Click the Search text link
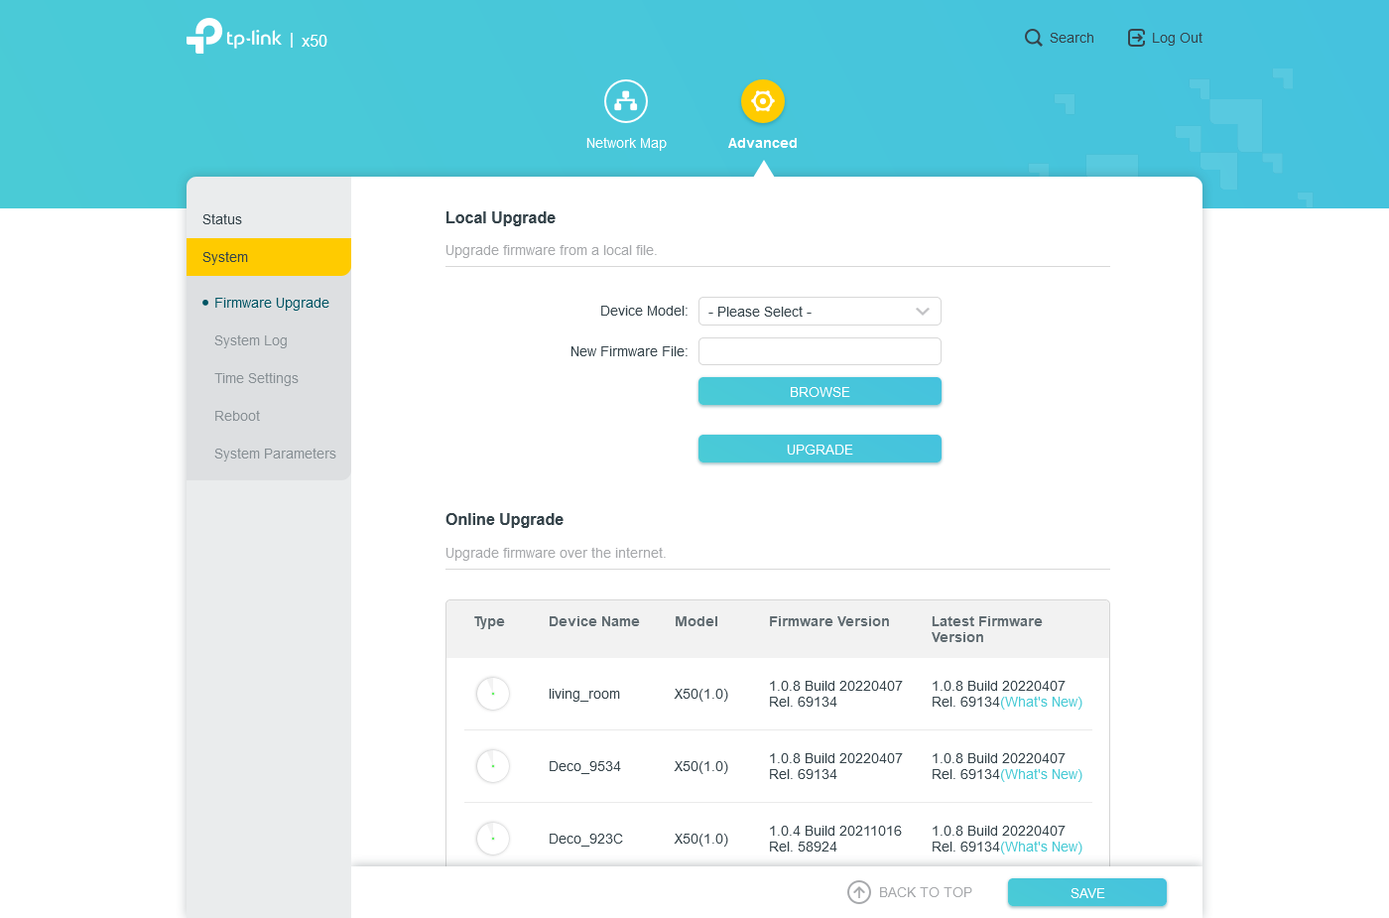Image resolution: width=1389 pixels, height=918 pixels. (x=1072, y=38)
